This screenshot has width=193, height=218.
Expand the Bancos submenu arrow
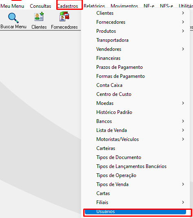point(183,121)
